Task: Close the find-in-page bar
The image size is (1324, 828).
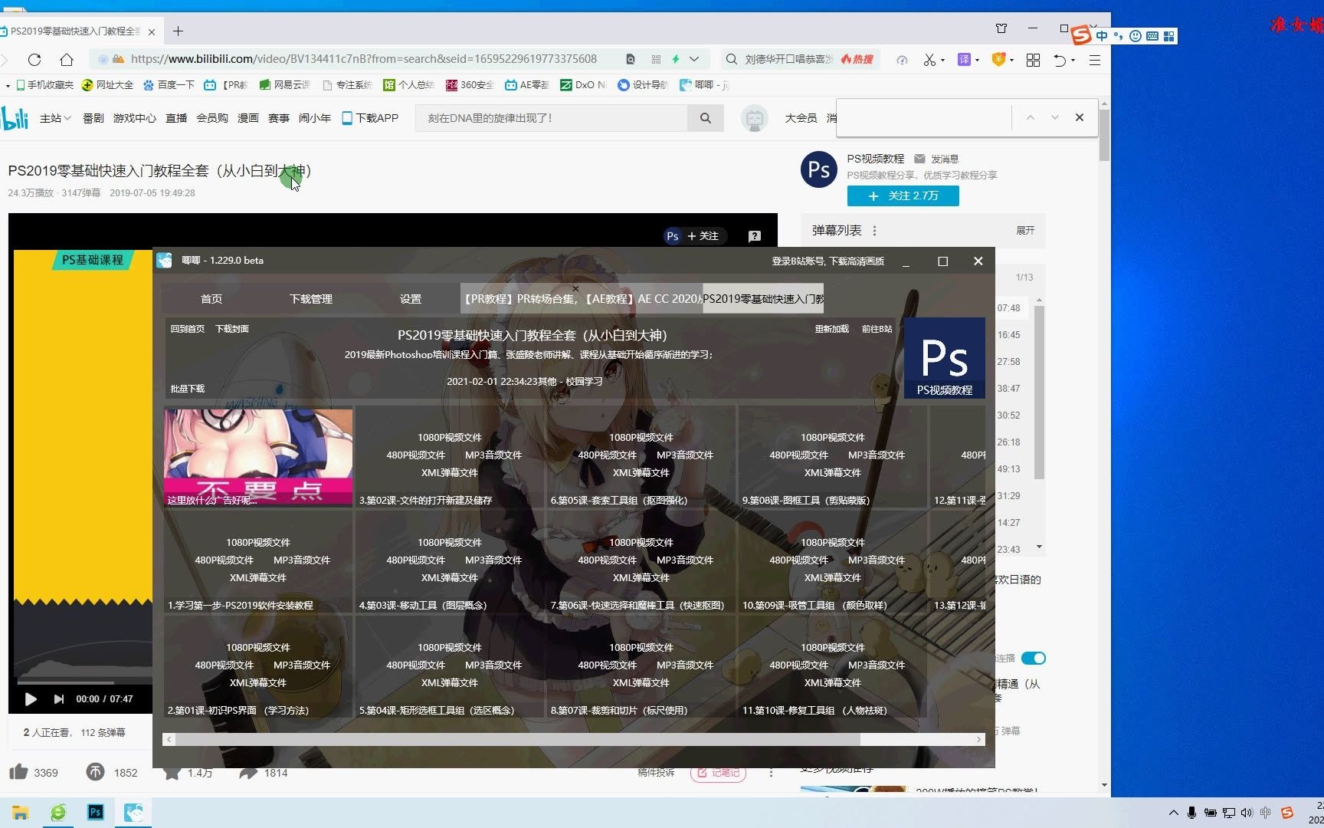Action: coord(1080,117)
